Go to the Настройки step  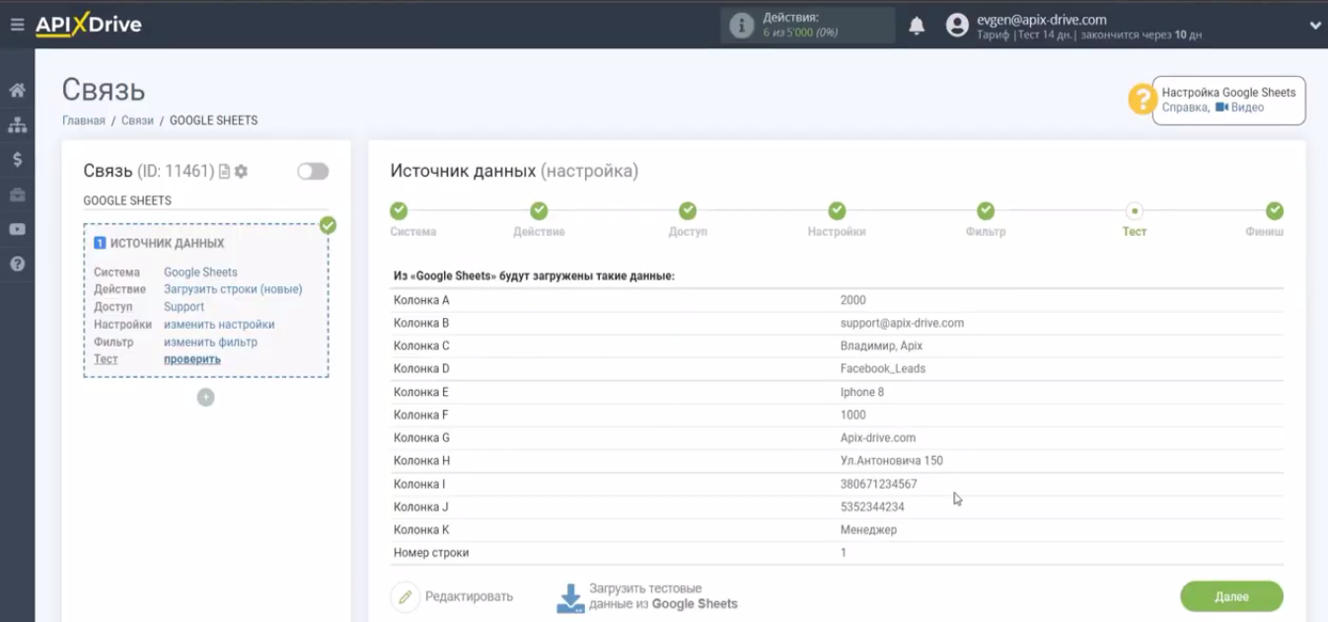click(x=837, y=210)
